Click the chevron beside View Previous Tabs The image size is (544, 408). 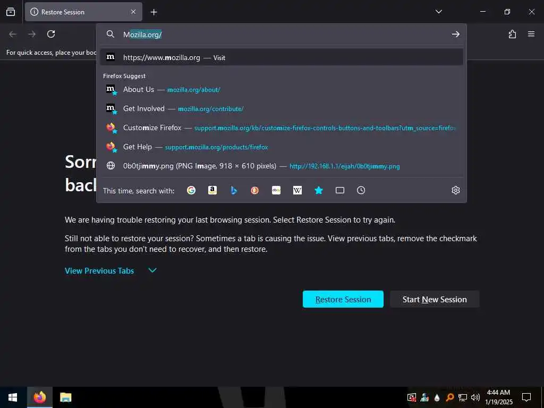click(152, 270)
